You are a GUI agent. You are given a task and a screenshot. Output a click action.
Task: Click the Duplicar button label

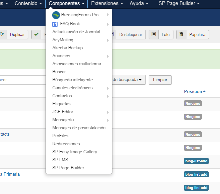pyautogui.click(x=17, y=35)
